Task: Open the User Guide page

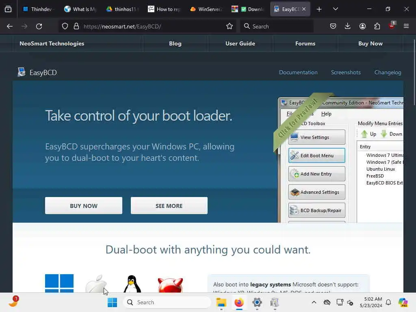Action: click(x=240, y=43)
